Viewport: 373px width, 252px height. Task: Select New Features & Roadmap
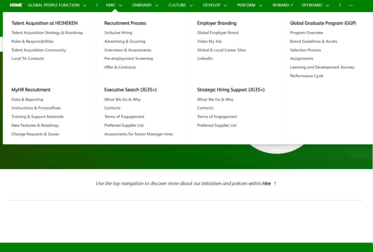(x=35, y=125)
